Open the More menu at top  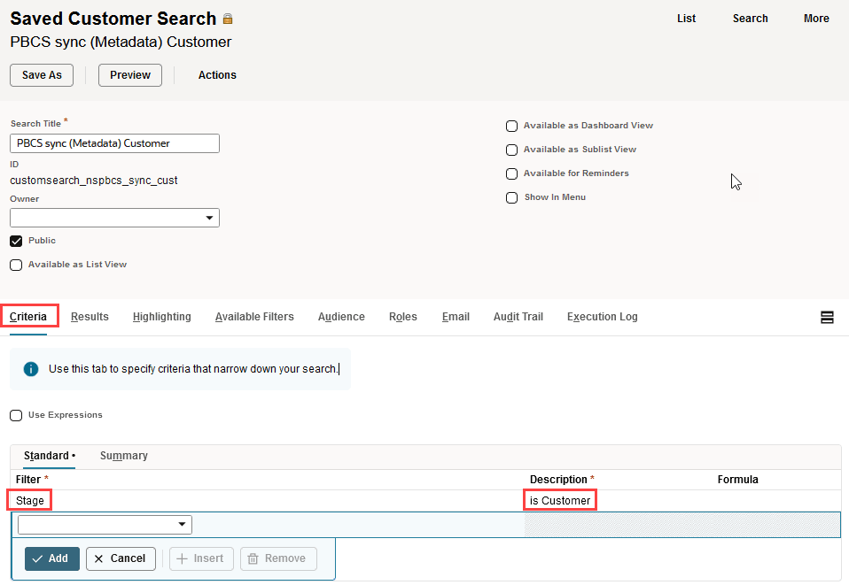[815, 19]
